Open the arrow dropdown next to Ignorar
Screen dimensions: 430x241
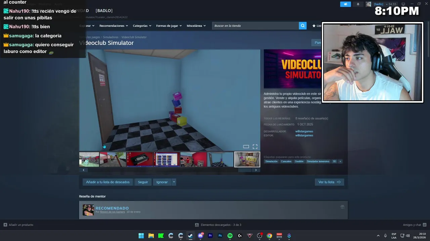point(174,182)
